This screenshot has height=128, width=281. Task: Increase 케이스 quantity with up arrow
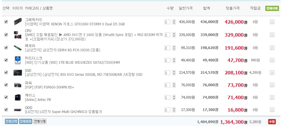tap(174, 96)
